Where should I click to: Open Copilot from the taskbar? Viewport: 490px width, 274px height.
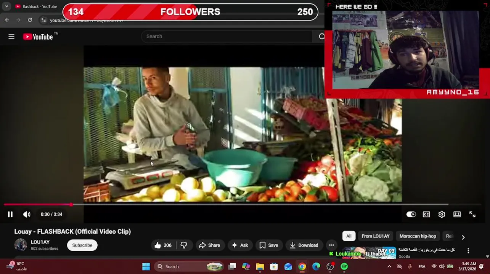(246, 267)
